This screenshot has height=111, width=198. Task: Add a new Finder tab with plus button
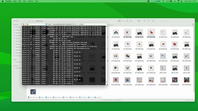(193, 25)
